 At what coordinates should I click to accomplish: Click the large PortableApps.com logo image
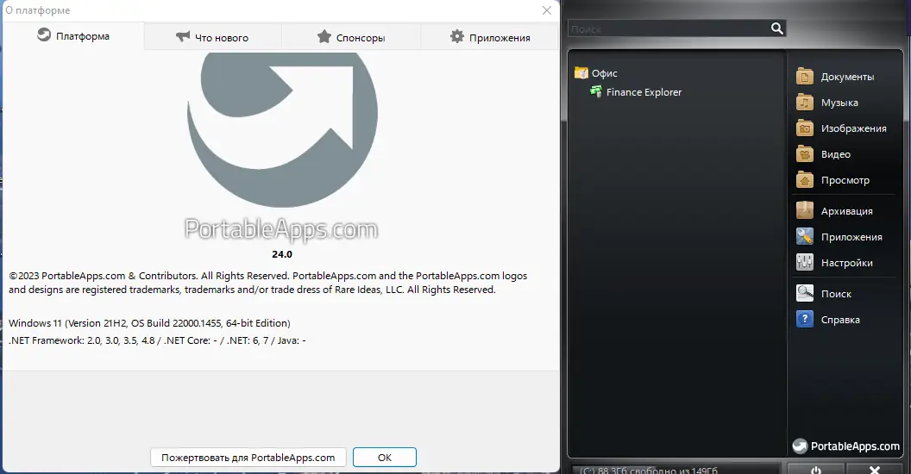282,128
